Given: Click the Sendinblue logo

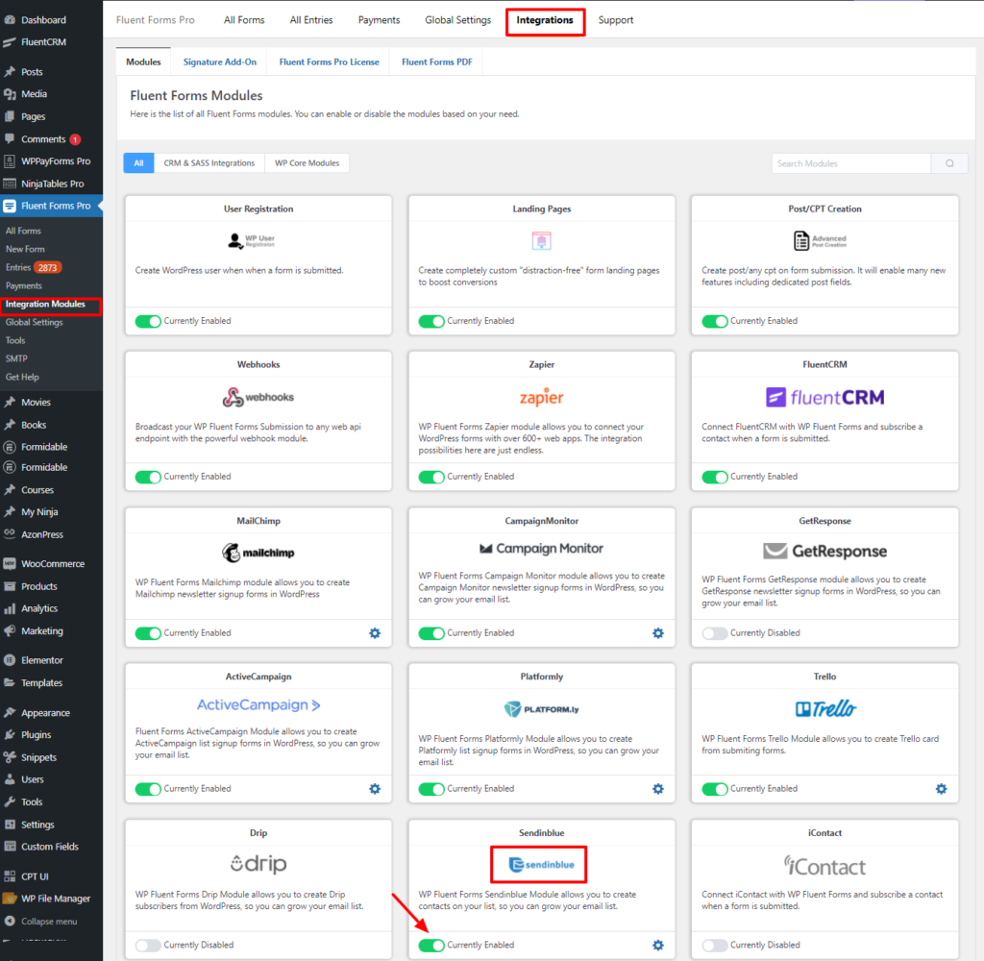Looking at the screenshot, I should tap(541, 864).
